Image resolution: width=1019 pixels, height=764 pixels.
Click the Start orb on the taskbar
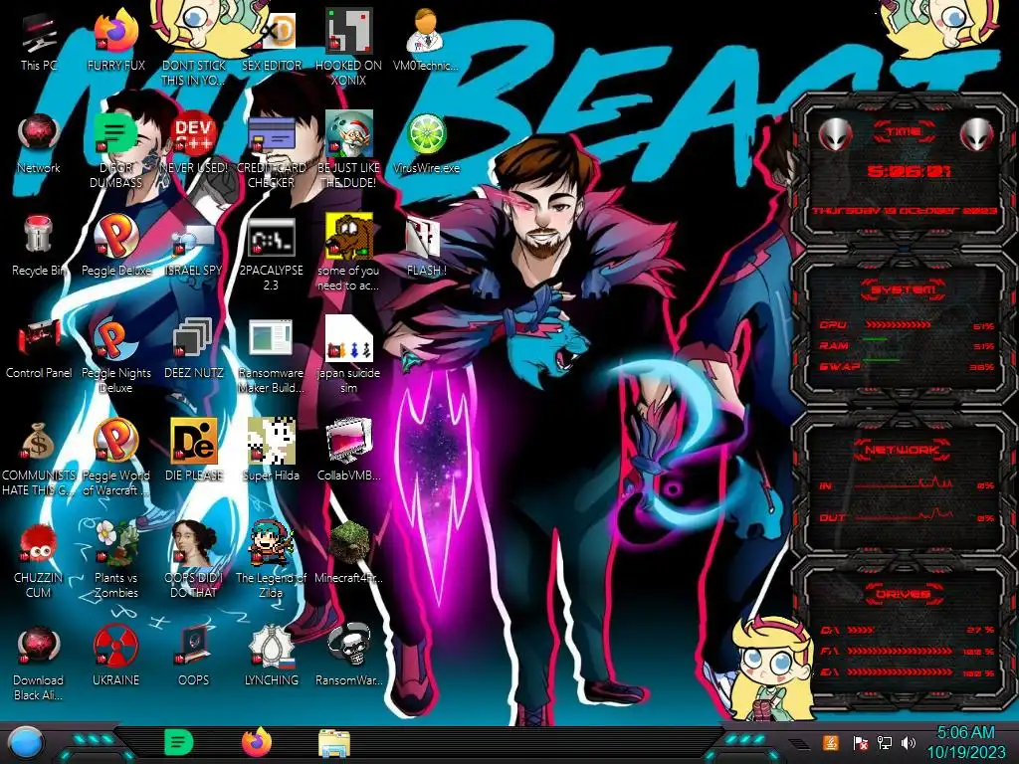click(26, 743)
